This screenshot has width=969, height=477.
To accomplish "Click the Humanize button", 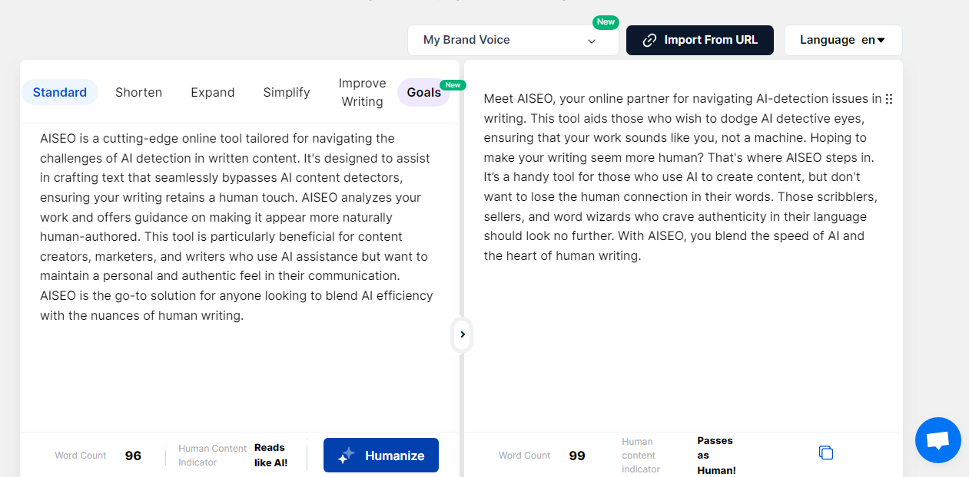I will 381,455.
